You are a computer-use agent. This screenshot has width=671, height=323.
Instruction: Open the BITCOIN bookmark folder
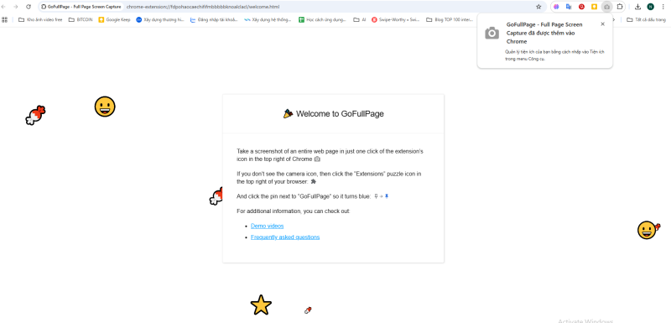click(x=81, y=19)
